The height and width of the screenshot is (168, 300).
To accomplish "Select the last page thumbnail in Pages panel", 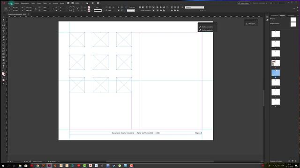I will pos(276,102).
